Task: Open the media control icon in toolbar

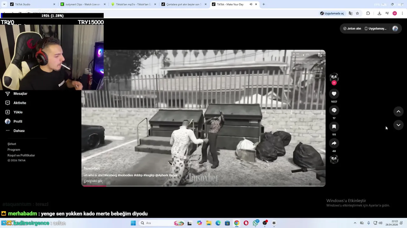Action: [x=387, y=13]
